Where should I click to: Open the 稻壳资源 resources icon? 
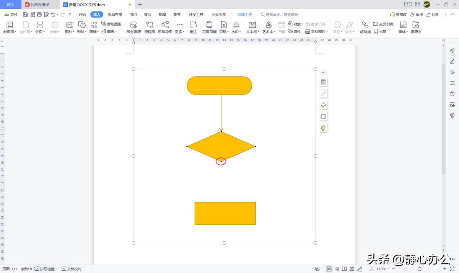click(x=133, y=27)
